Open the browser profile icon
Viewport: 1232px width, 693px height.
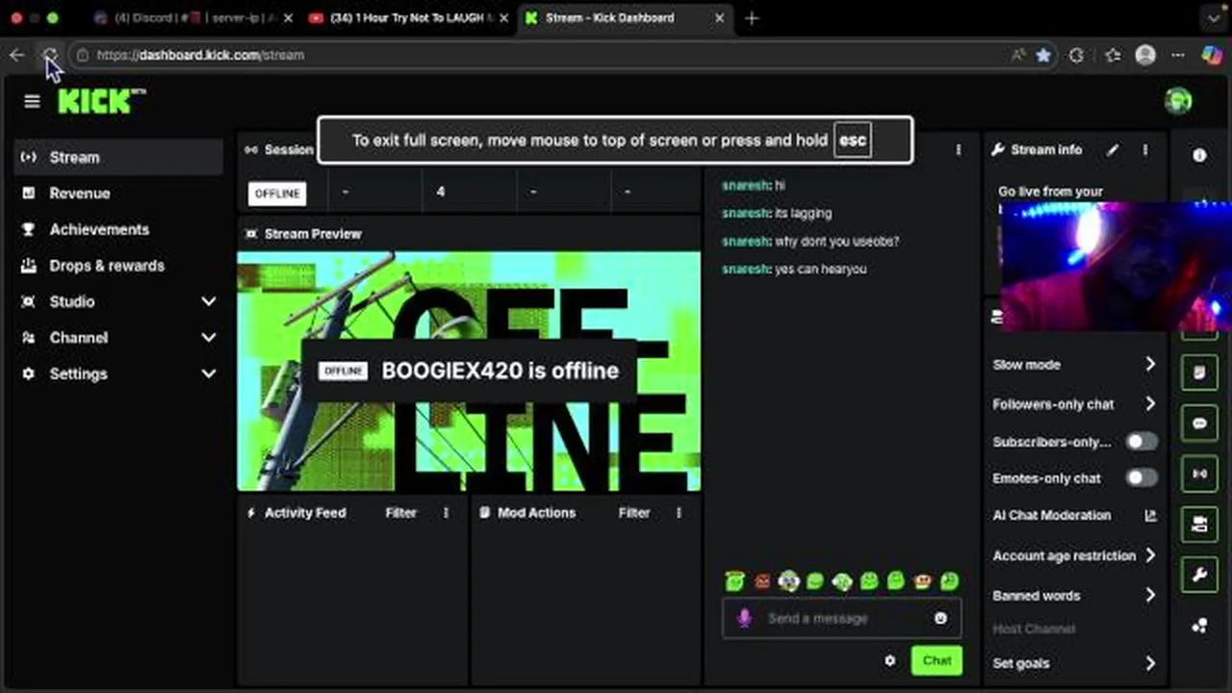tap(1144, 55)
